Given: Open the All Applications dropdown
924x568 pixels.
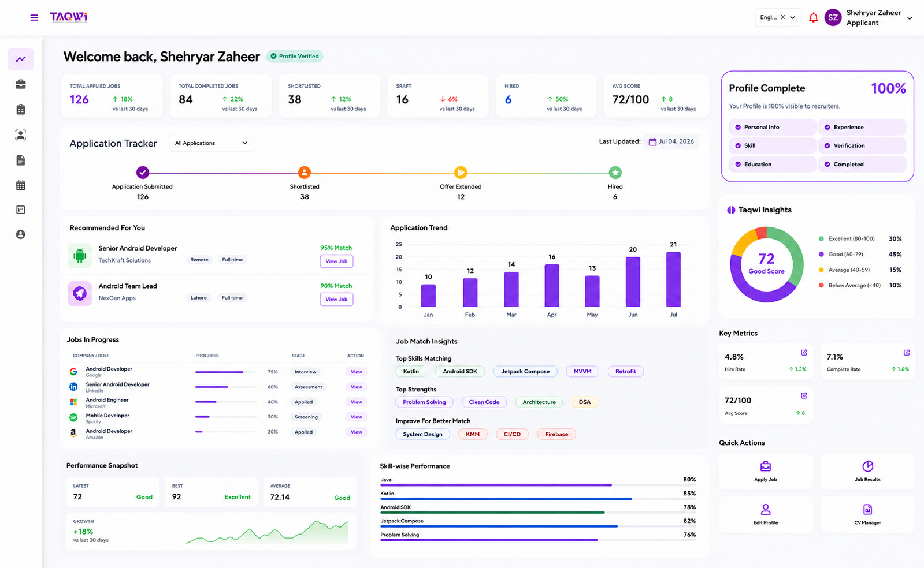Looking at the screenshot, I should coord(211,143).
